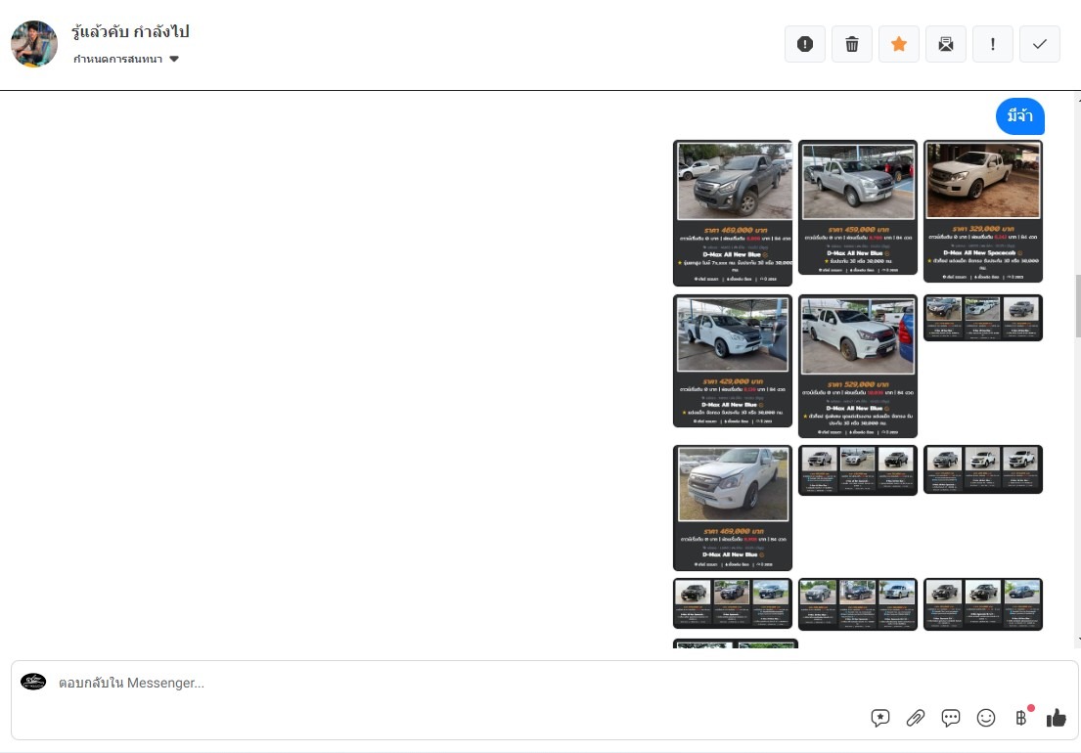Toggle the orange star follow-up flag
Screen dimensions: 1081x753
click(x=899, y=44)
